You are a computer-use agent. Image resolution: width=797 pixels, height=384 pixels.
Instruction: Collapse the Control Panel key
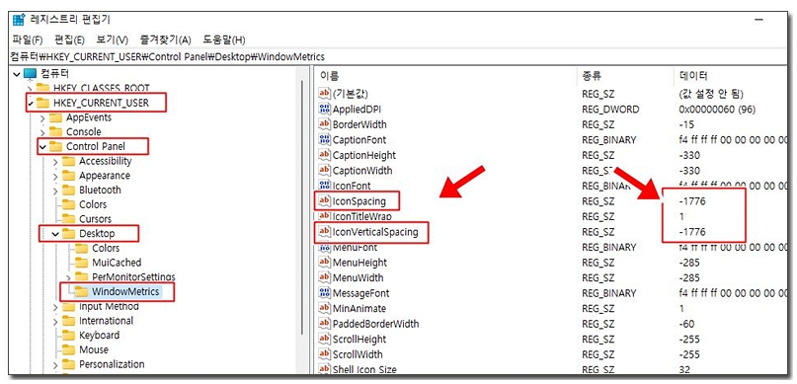[x=43, y=147]
